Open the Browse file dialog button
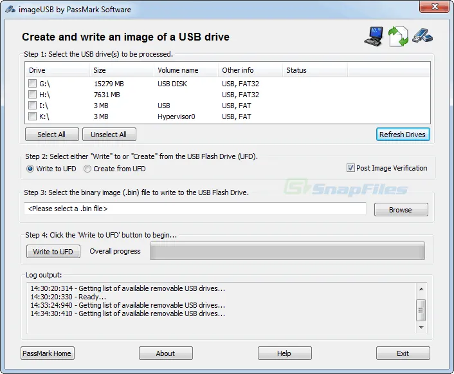Viewport: 454px width, 374px height. point(401,210)
